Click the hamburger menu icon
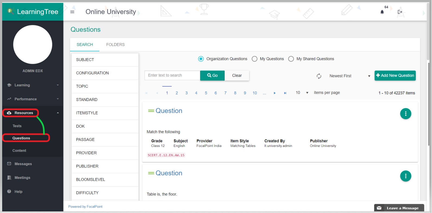Viewport: 432px width, 213px height. pos(72,12)
